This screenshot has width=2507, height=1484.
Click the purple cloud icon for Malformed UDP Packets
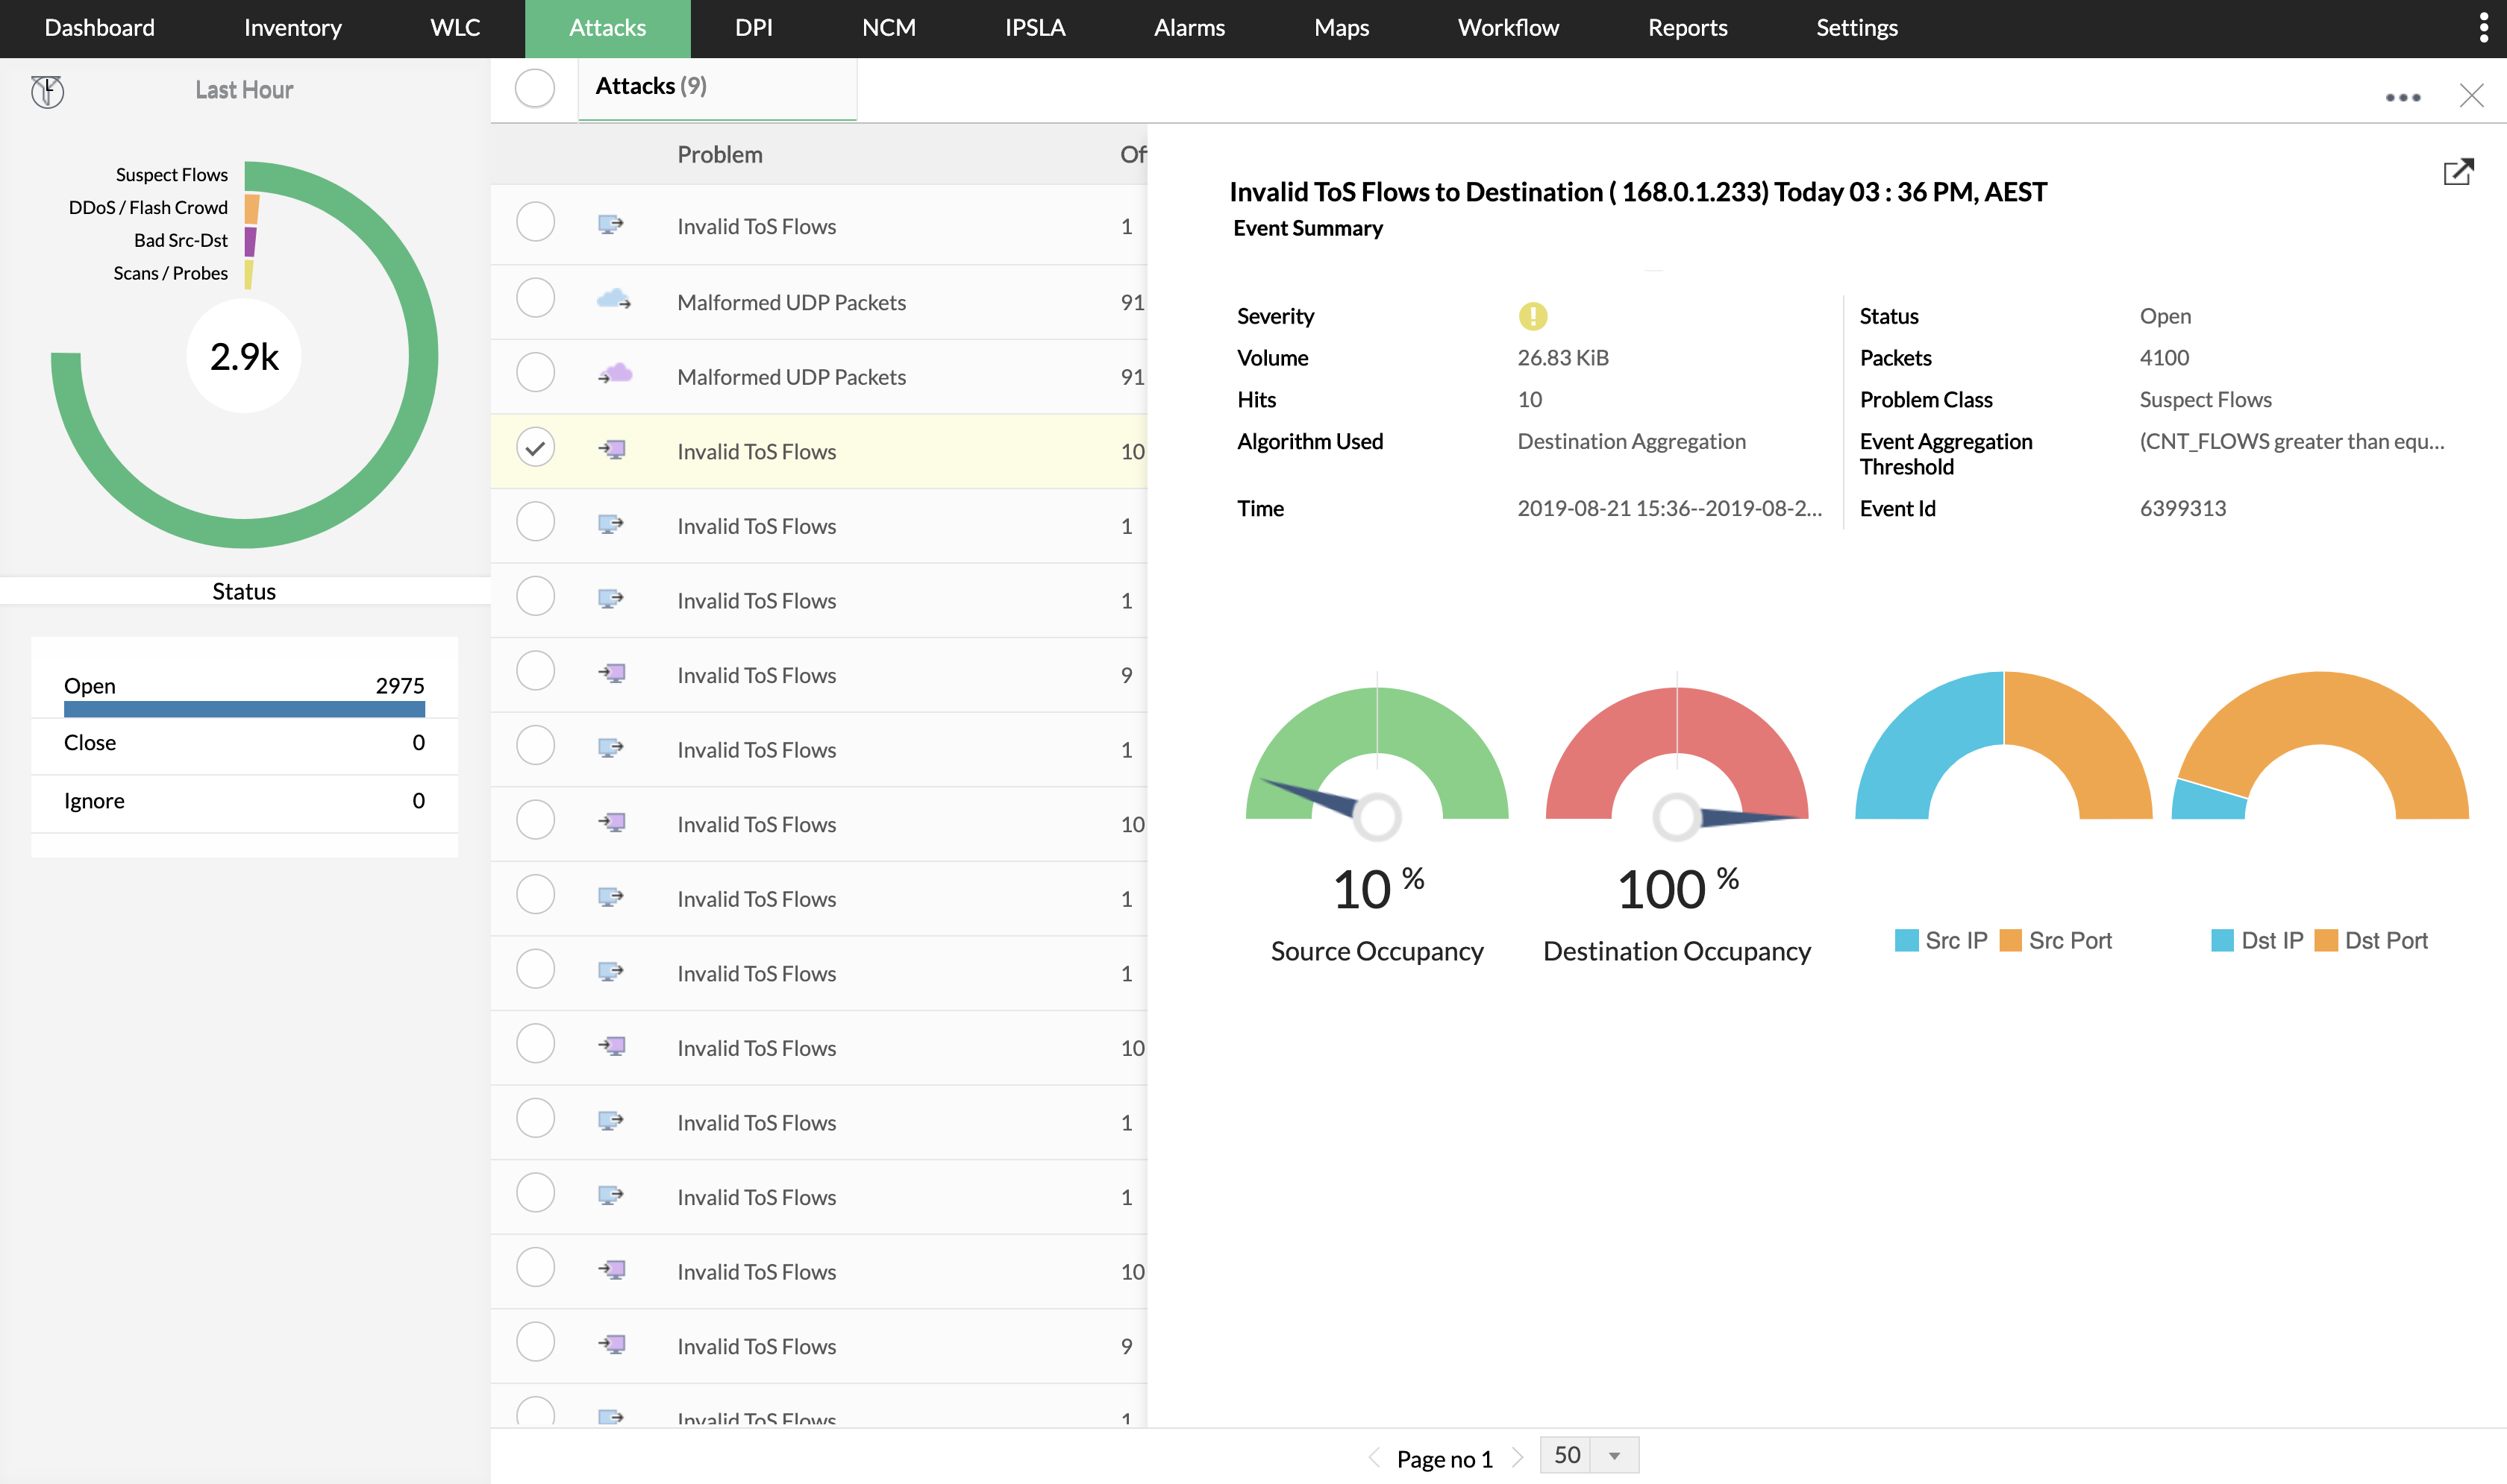(616, 374)
